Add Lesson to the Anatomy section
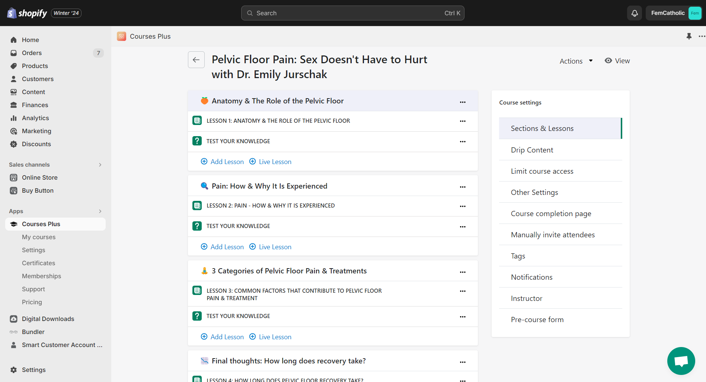The width and height of the screenshot is (706, 382). [223, 161]
